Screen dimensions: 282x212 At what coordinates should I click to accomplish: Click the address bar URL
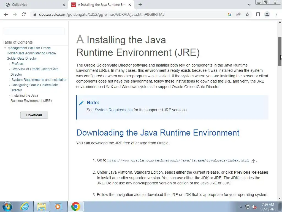click(x=102, y=14)
